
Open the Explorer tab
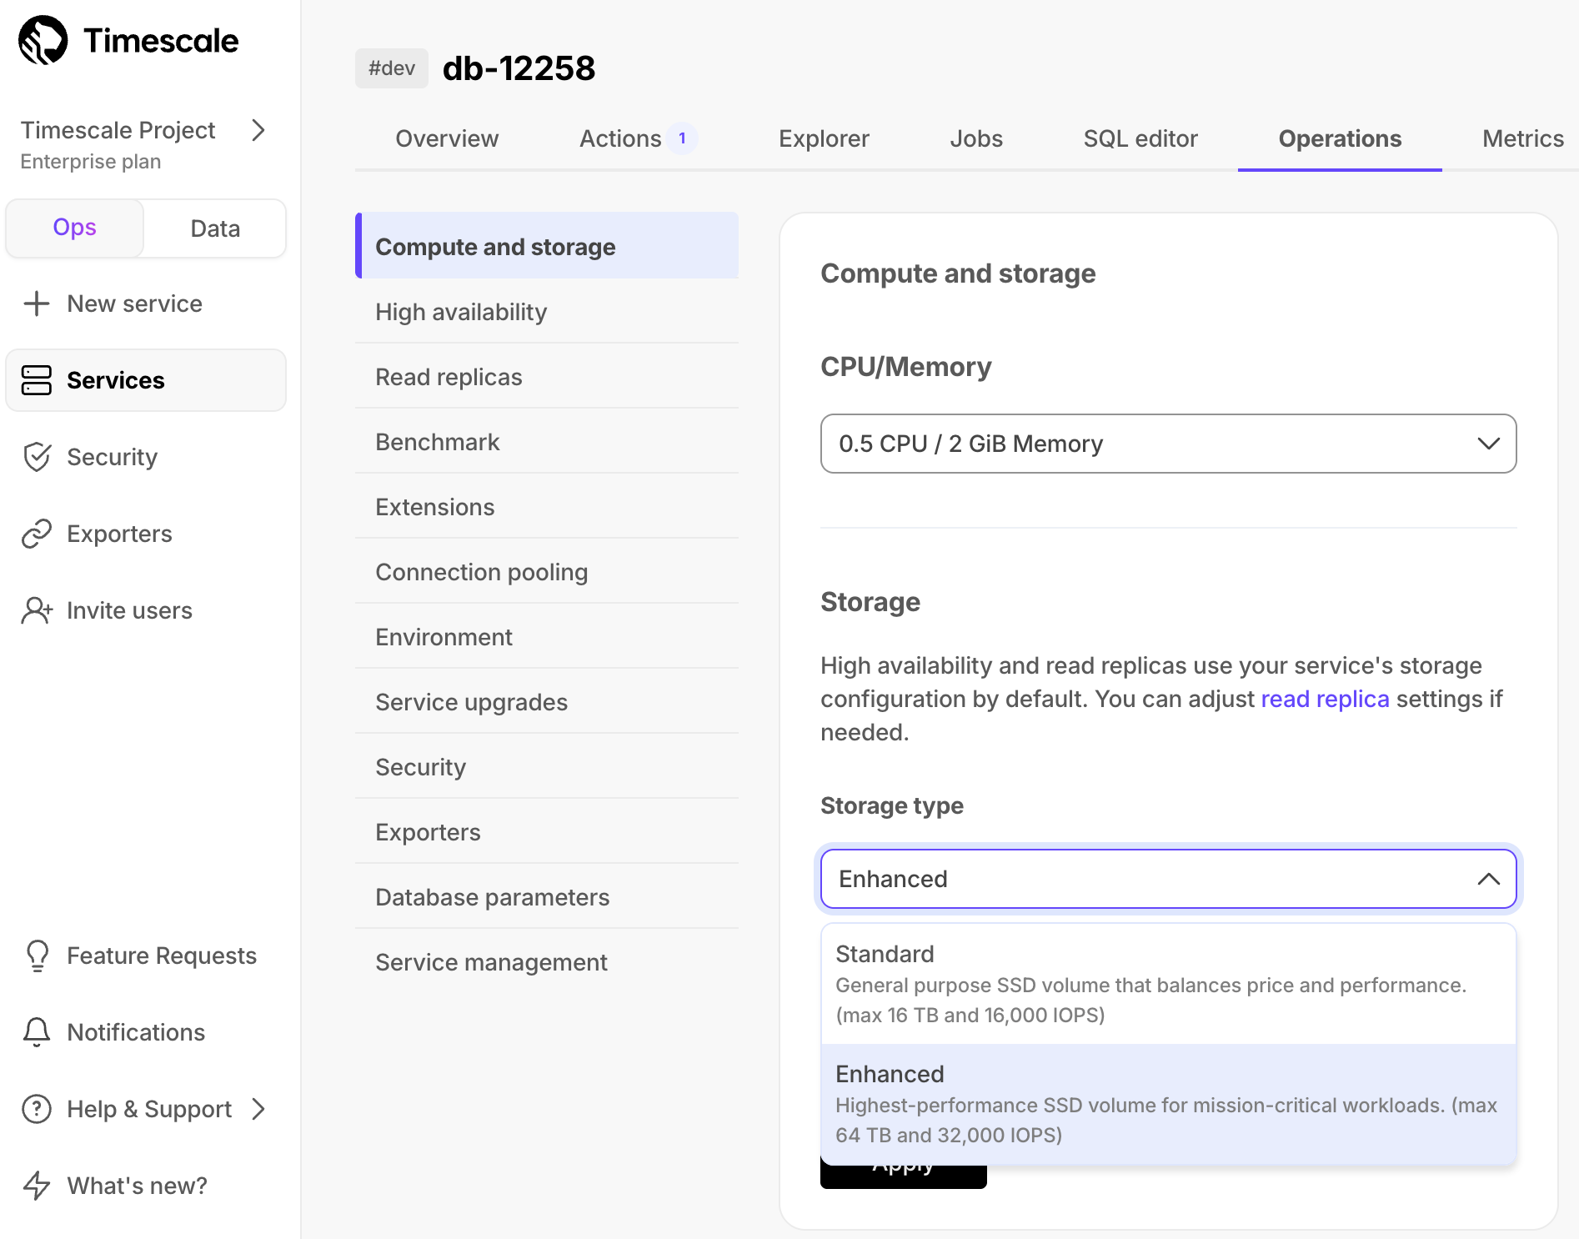824,138
